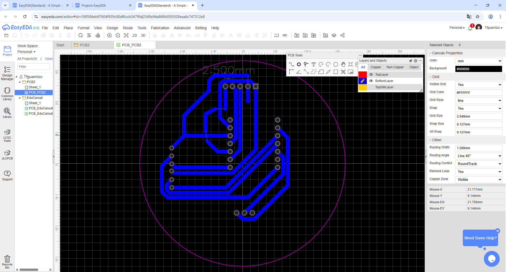Select the Dimension measure tool in PCB Tools
Image resolution: width=506 pixels, height=272 pixels.
click(328, 72)
